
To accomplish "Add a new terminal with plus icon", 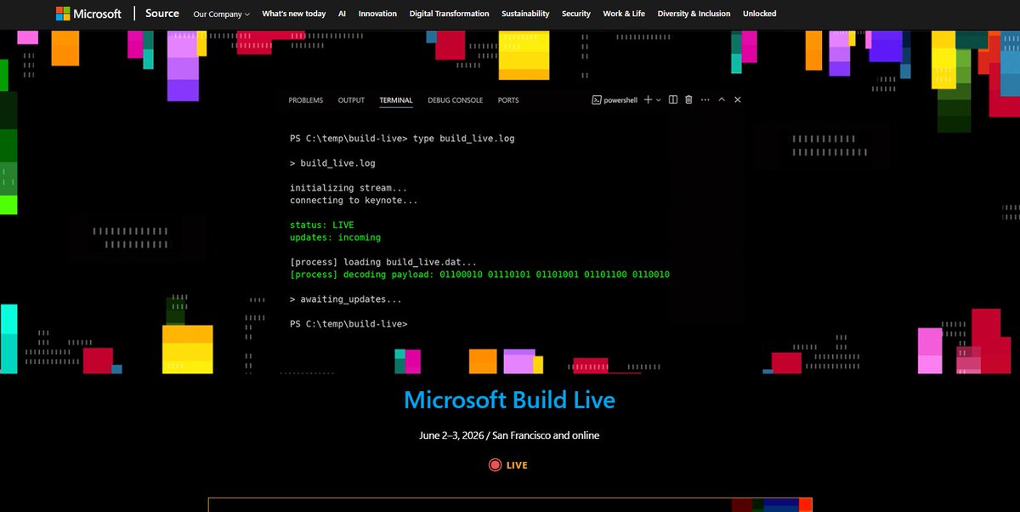I will pos(648,100).
